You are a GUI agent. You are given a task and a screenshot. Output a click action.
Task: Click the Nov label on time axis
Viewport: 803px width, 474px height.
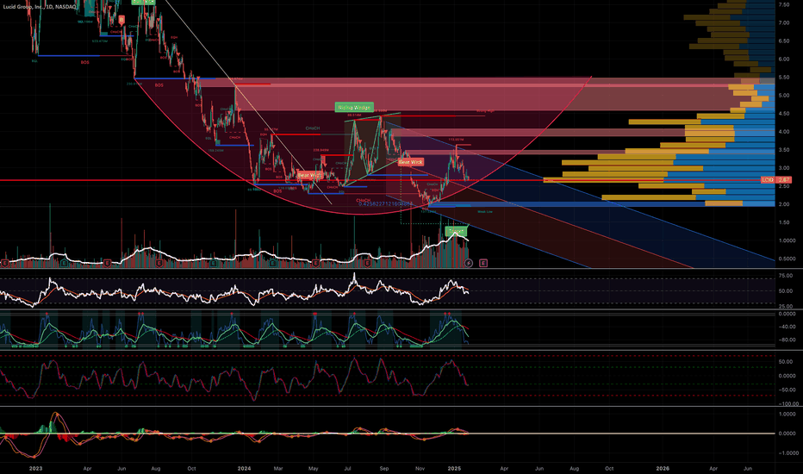click(x=420, y=468)
